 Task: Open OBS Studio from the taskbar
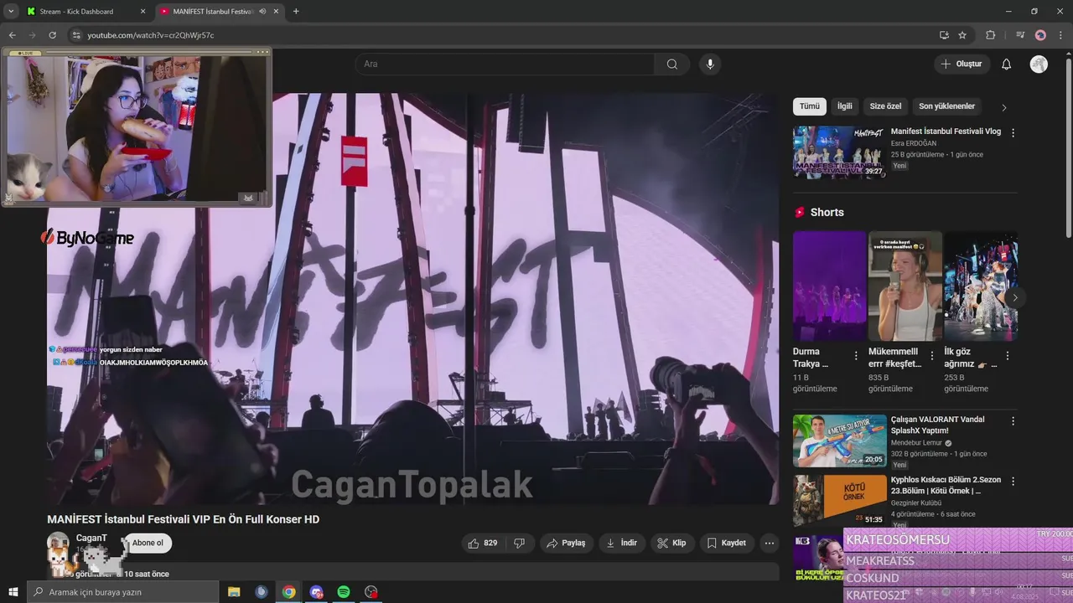(x=371, y=592)
